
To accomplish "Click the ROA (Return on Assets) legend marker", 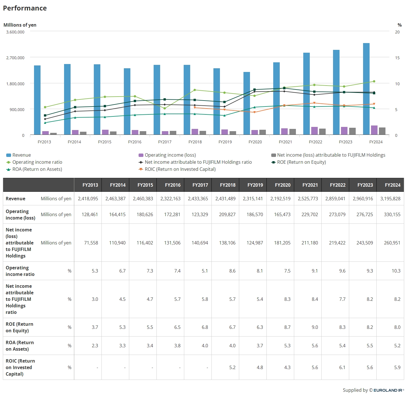I will click(x=9, y=169).
